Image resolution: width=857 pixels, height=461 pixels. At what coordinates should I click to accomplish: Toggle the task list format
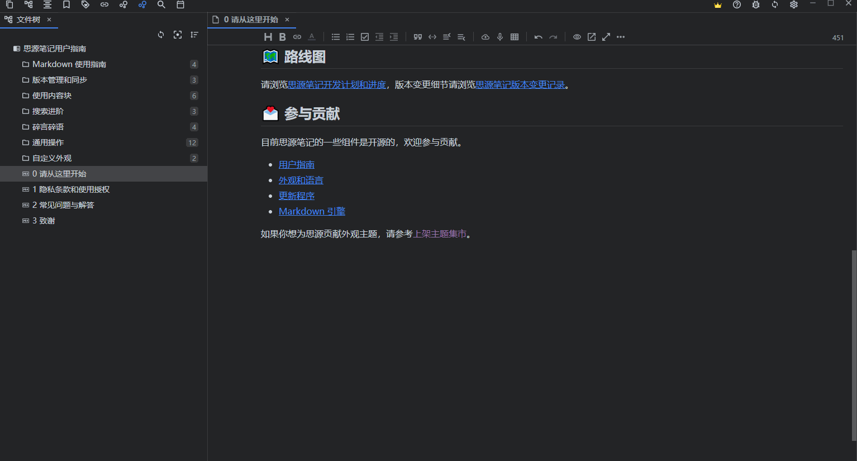364,37
